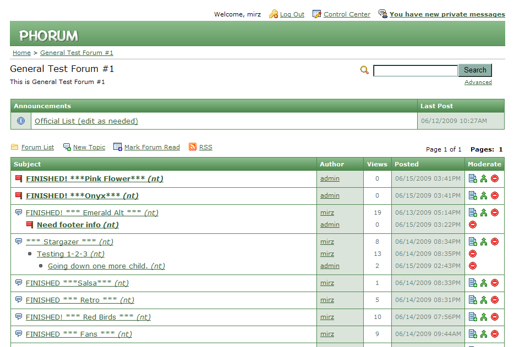Delete the Salsa topic via red icon
This screenshot has height=347, width=514.
[495, 283]
